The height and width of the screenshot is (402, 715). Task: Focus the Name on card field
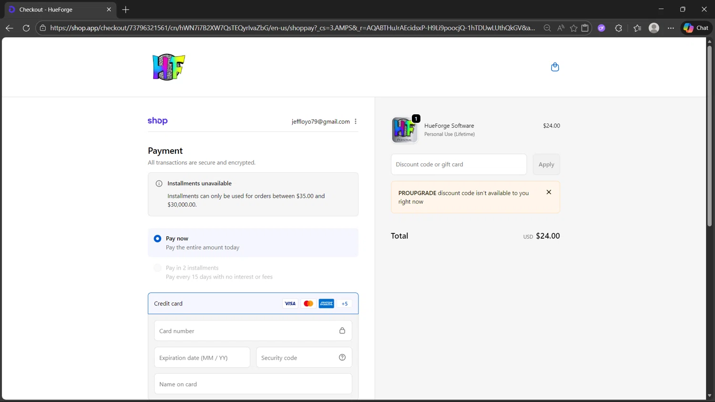pos(253,384)
